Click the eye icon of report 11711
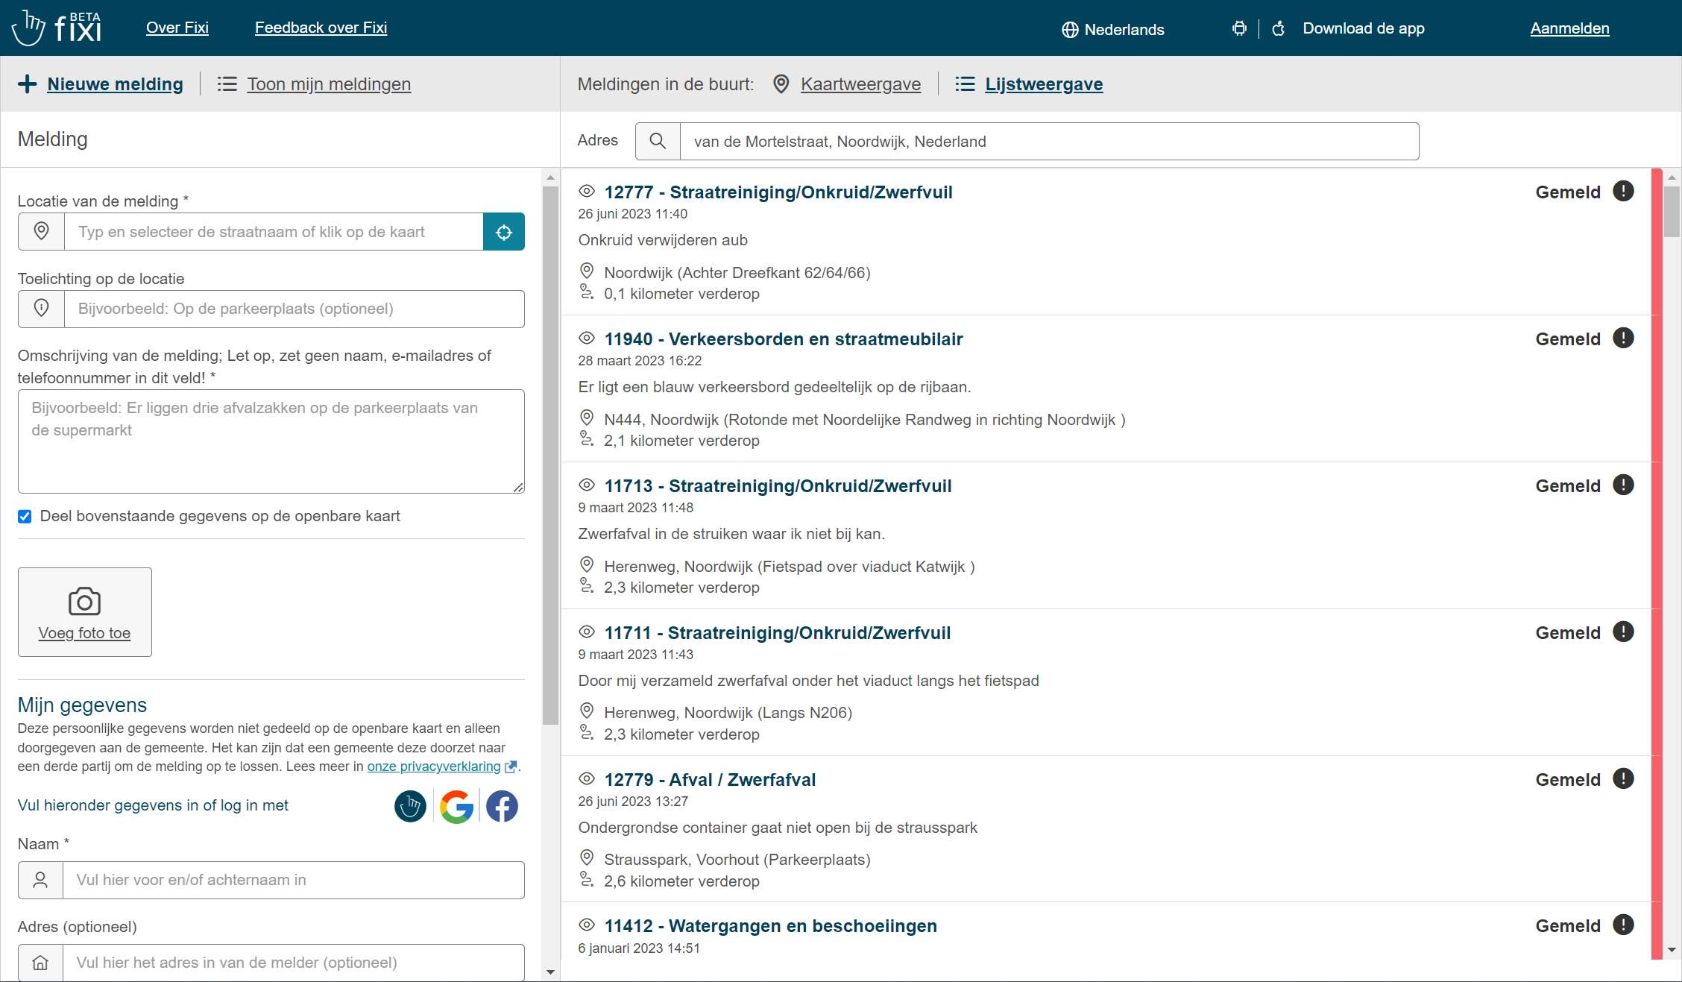1682x982 pixels. [x=587, y=632]
